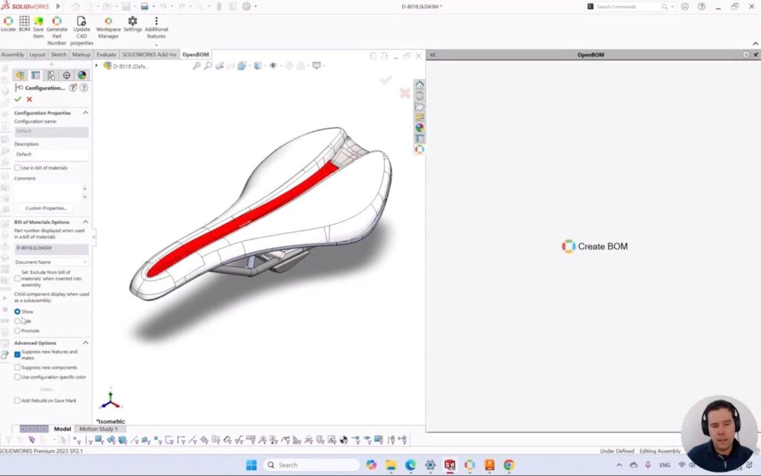Click the Zoom to Area icon
The image size is (761, 476).
point(208,65)
